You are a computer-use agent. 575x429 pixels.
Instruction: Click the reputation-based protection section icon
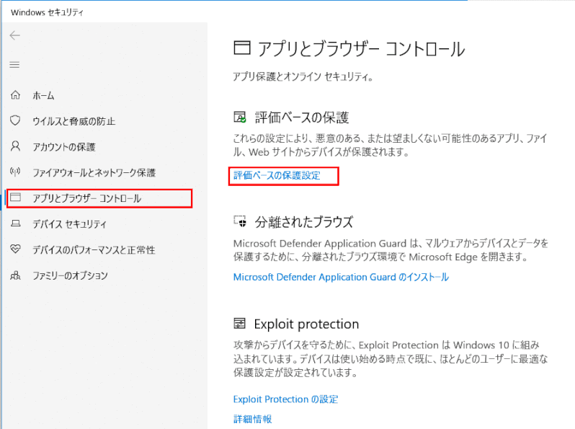click(x=240, y=117)
